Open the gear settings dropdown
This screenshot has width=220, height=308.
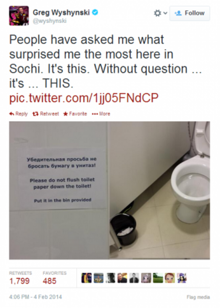pos(160,13)
